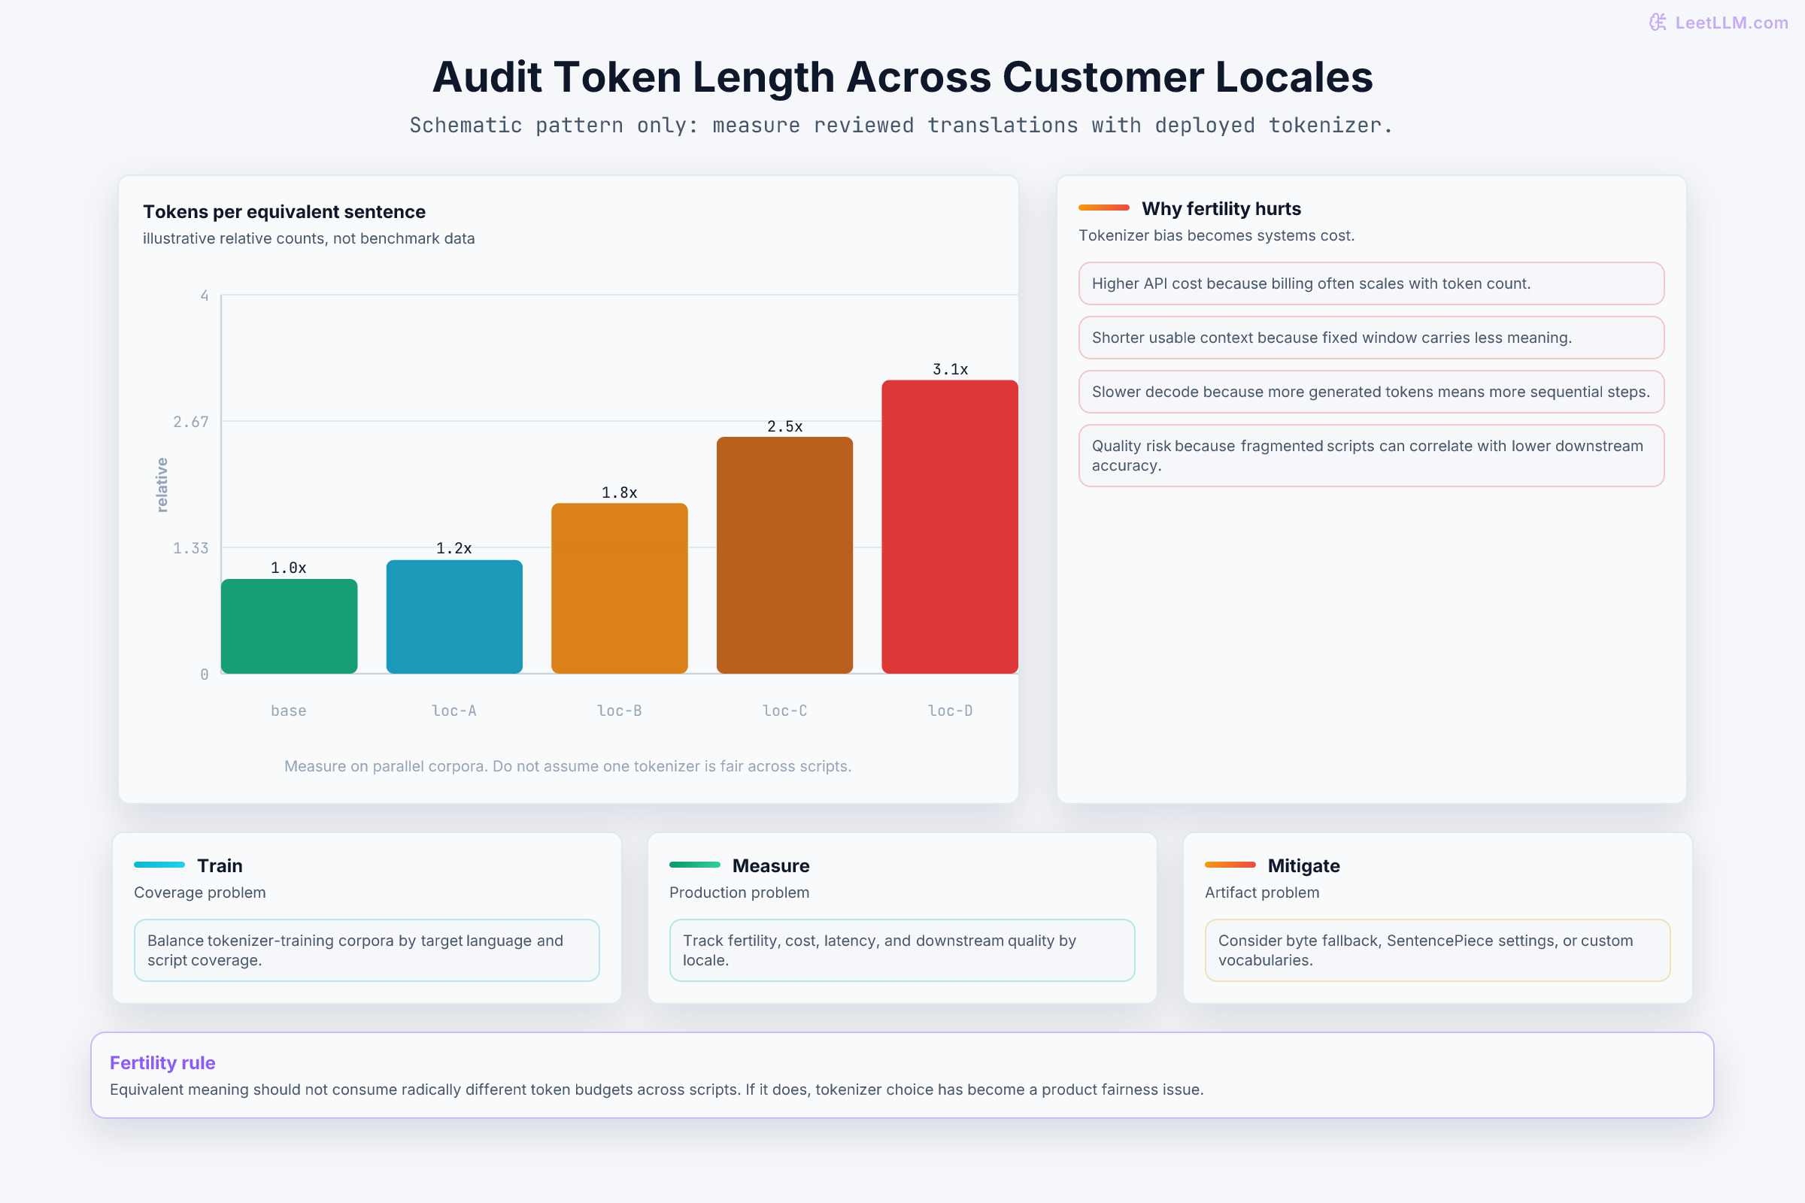
Task: Click the 2.67 y-axis tick
Action: pos(190,422)
